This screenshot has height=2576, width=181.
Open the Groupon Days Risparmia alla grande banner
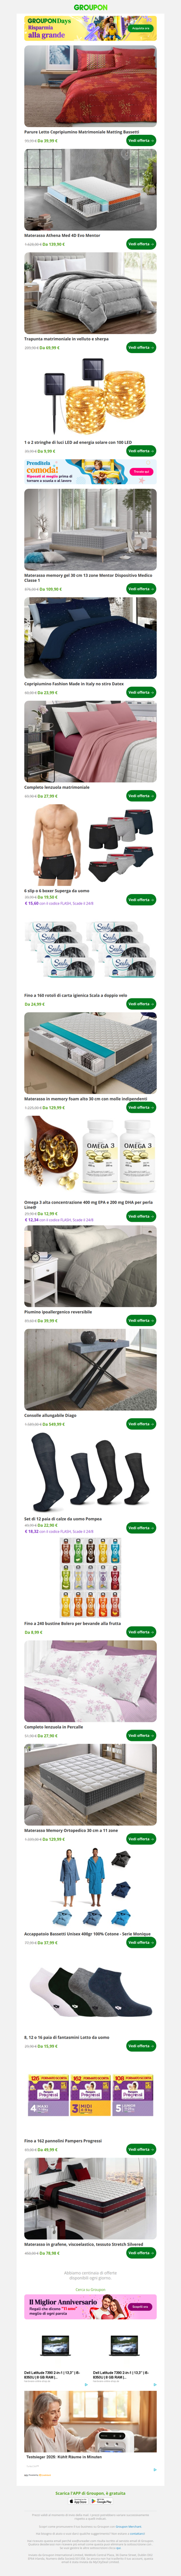[x=90, y=28]
